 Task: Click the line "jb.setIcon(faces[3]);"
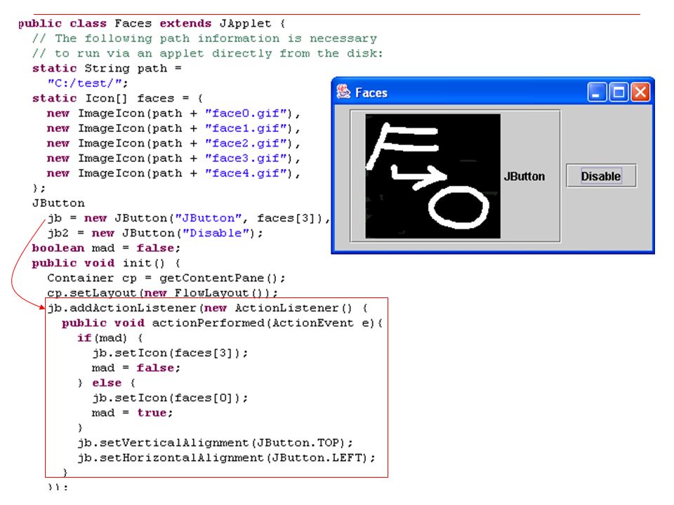(x=170, y=353)
